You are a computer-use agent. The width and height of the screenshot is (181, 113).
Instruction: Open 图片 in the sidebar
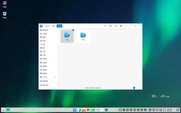[x=48, y=48]
